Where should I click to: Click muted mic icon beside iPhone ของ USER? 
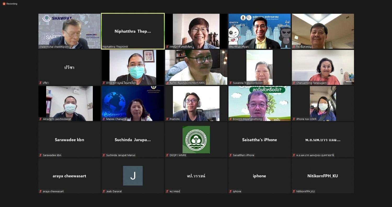(294, 119)
